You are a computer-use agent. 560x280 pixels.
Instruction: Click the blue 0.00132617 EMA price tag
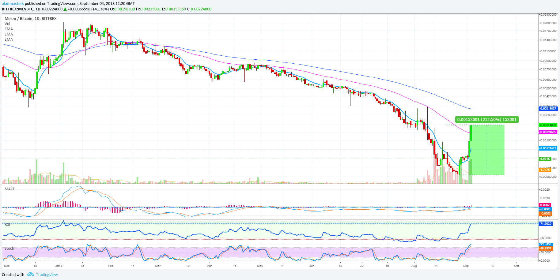coord(548,148)
